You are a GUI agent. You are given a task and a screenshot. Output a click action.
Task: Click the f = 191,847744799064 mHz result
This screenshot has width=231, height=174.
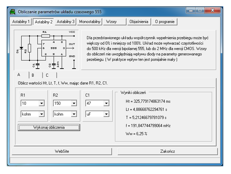pos(148,126)
